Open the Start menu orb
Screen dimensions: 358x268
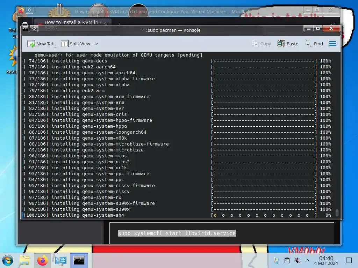click(x=8, y=260)
